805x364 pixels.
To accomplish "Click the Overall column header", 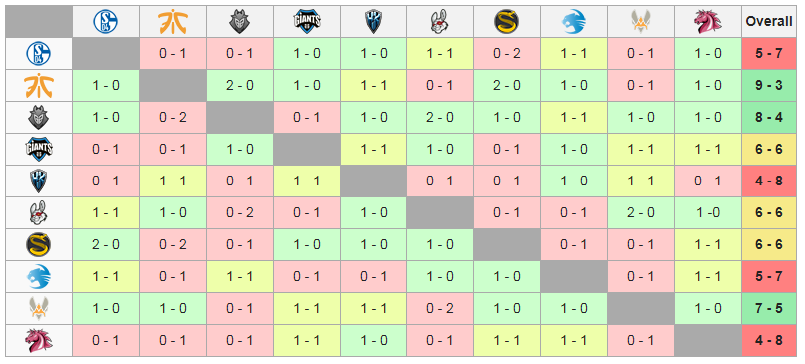I will click(x=769, y=22).
